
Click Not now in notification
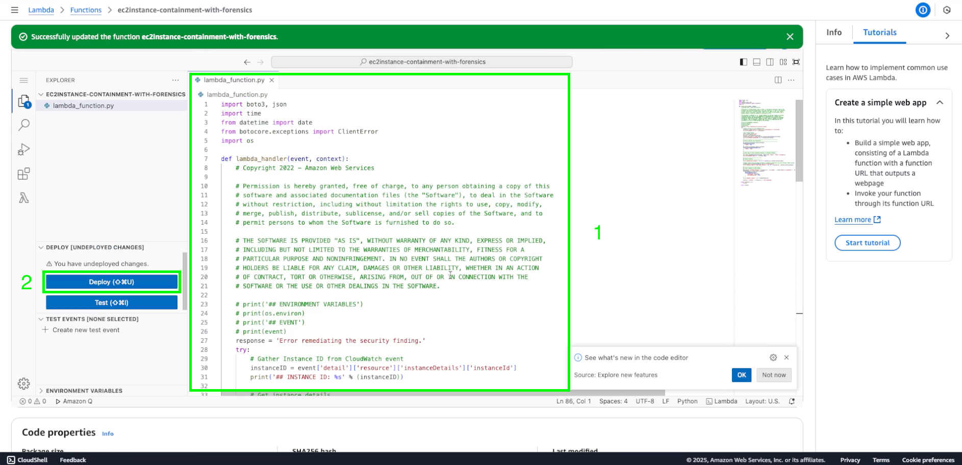pyautogui.click(x=774, y=375)
